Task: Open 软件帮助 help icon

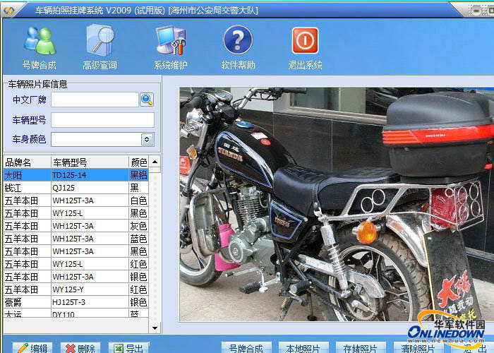Action: click(x=238, y=47)
